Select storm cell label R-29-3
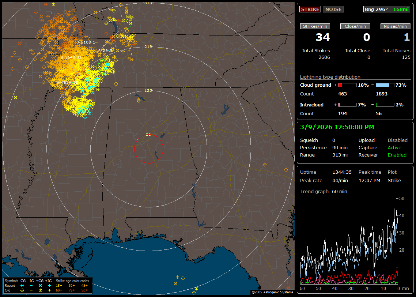This screenshot has height=297, width=416. pos(105,50)
